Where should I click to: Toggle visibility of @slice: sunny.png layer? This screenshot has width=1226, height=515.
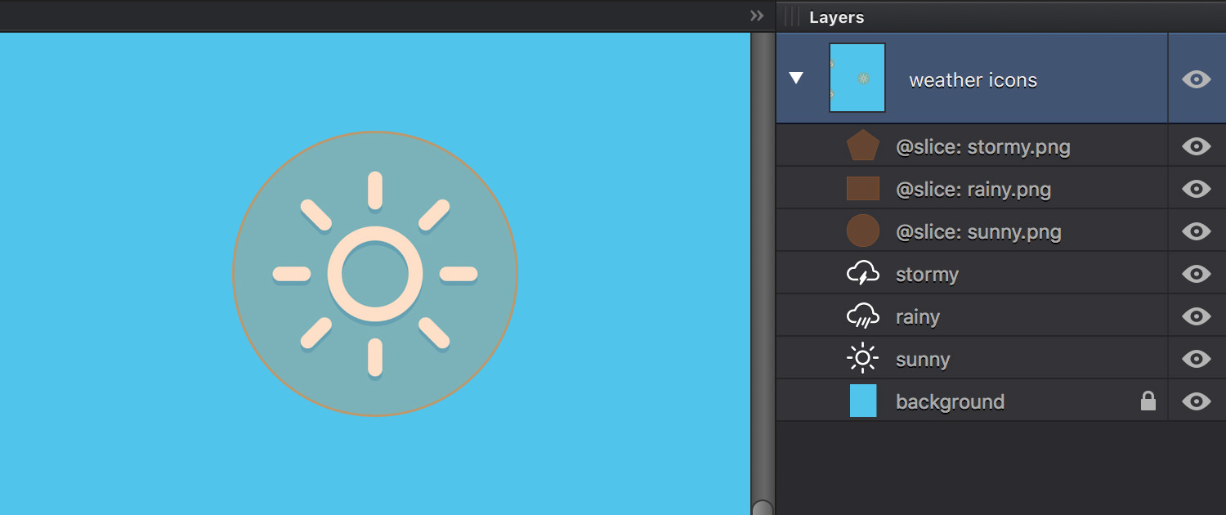pos(1197,231)
